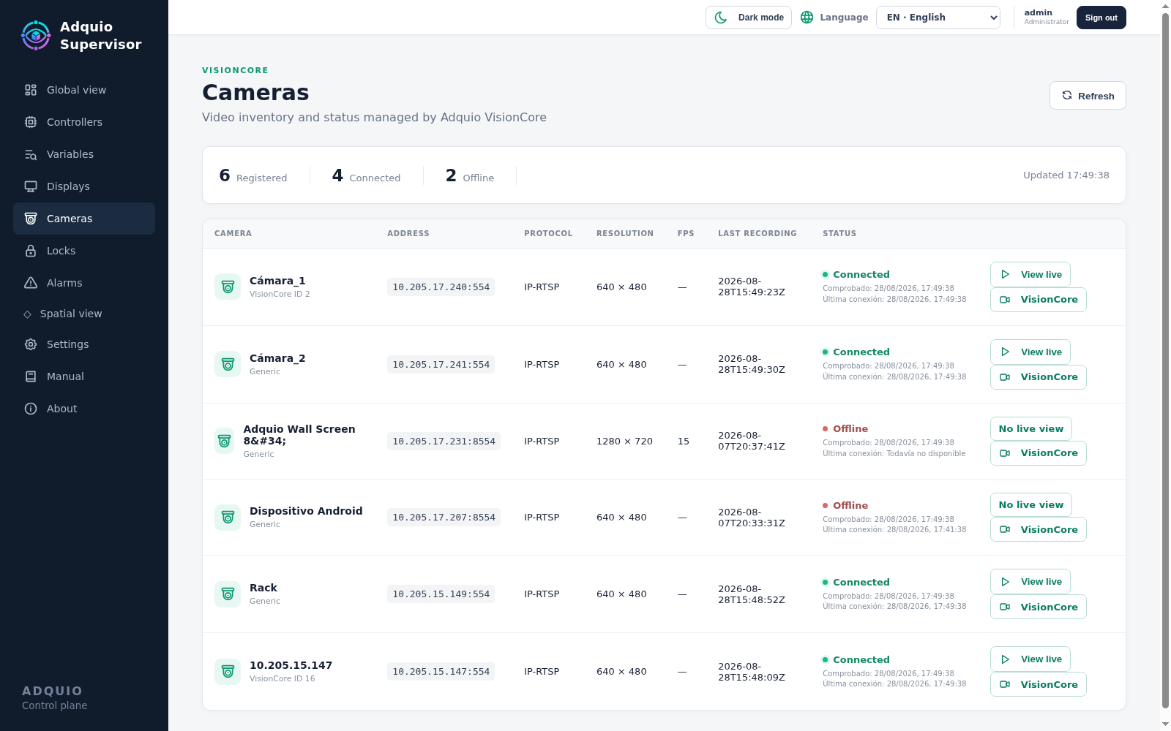Refresh the cameras list
The width and height of the screenshot is (1171, 731).
1088,96
